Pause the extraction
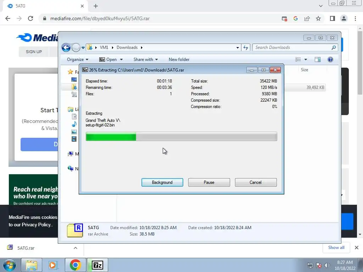 (209, 182)
